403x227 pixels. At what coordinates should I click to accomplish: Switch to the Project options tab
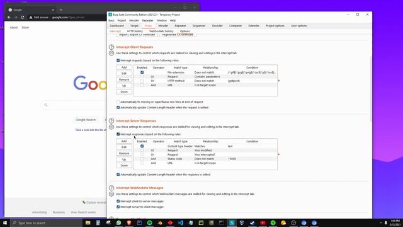[275, 26]
